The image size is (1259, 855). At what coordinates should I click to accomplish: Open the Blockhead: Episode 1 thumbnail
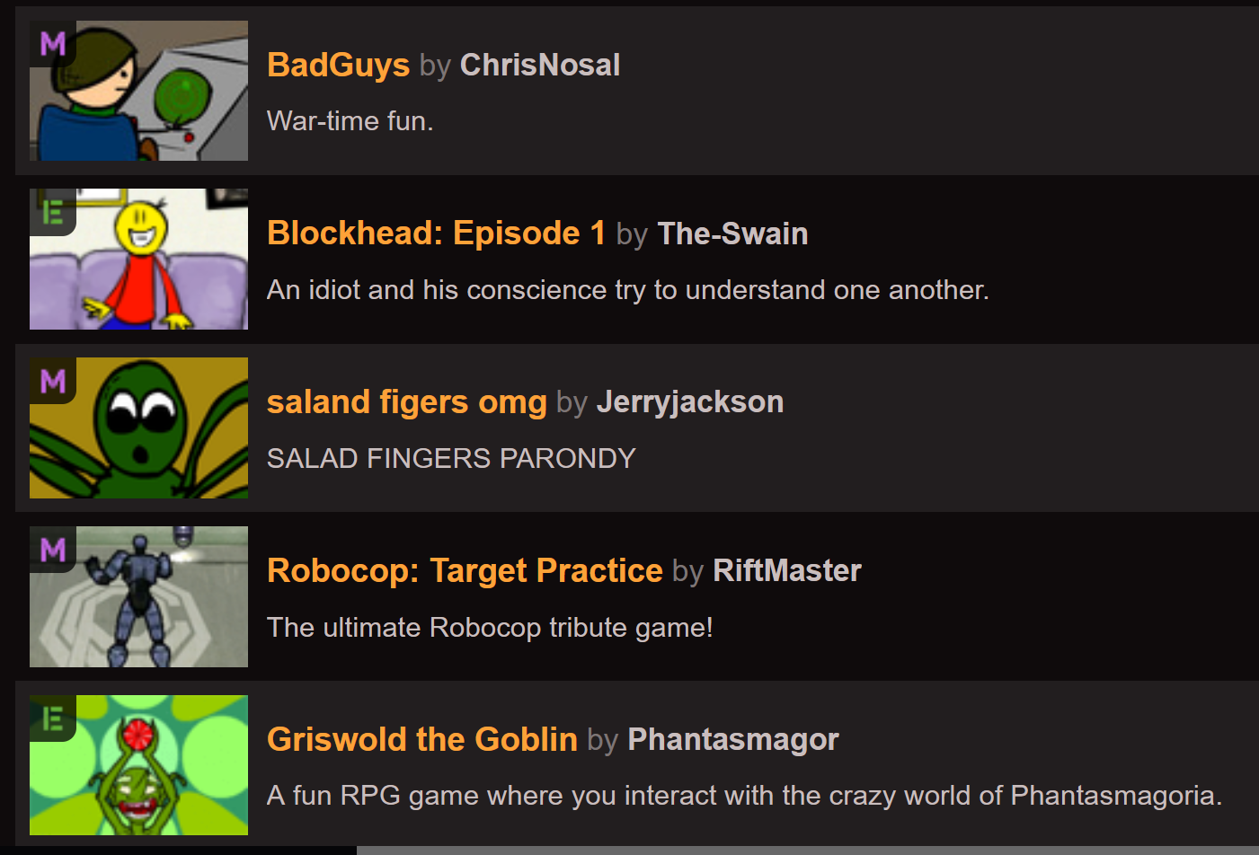pos(138,259)
